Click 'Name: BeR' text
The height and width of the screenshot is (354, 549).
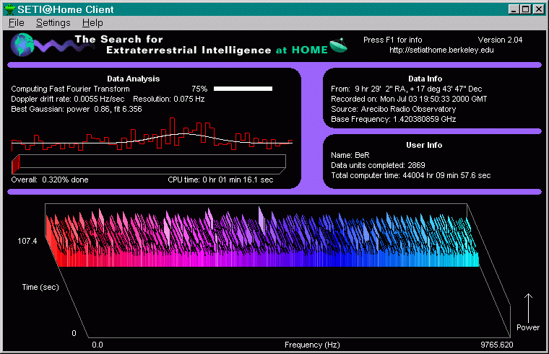click(x=350, y=155)
